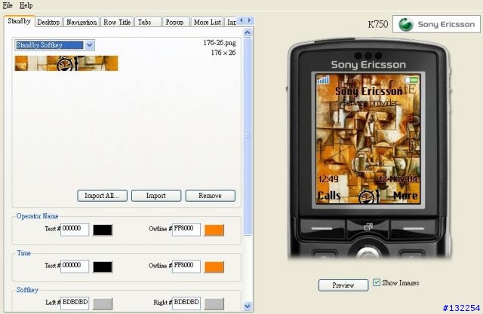Screen dimensions: 483x314
Task: Click the vertical scrollbar thumb
Action: tap(248, 137)
